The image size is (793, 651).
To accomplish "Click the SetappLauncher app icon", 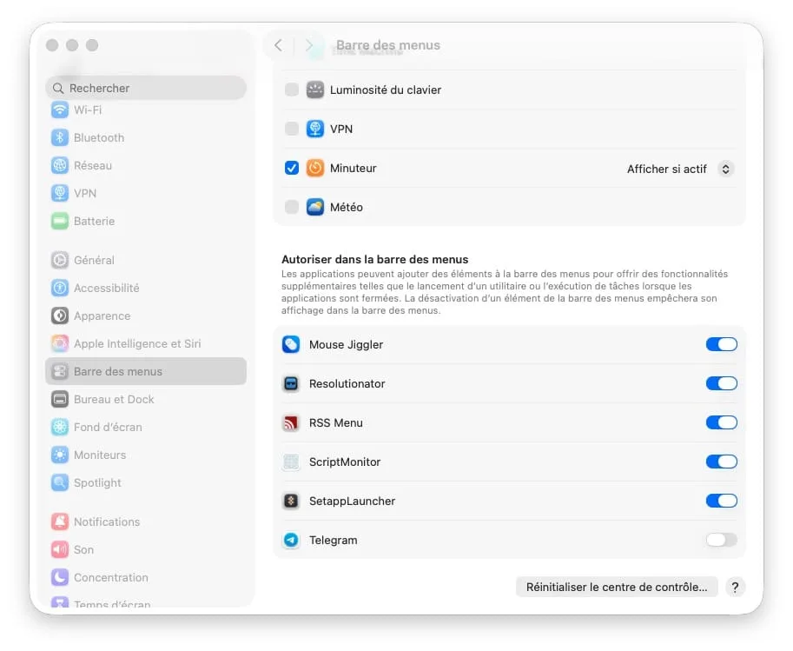I will (x=291, y=502).
